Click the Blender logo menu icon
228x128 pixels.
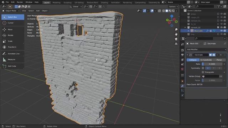3,2
